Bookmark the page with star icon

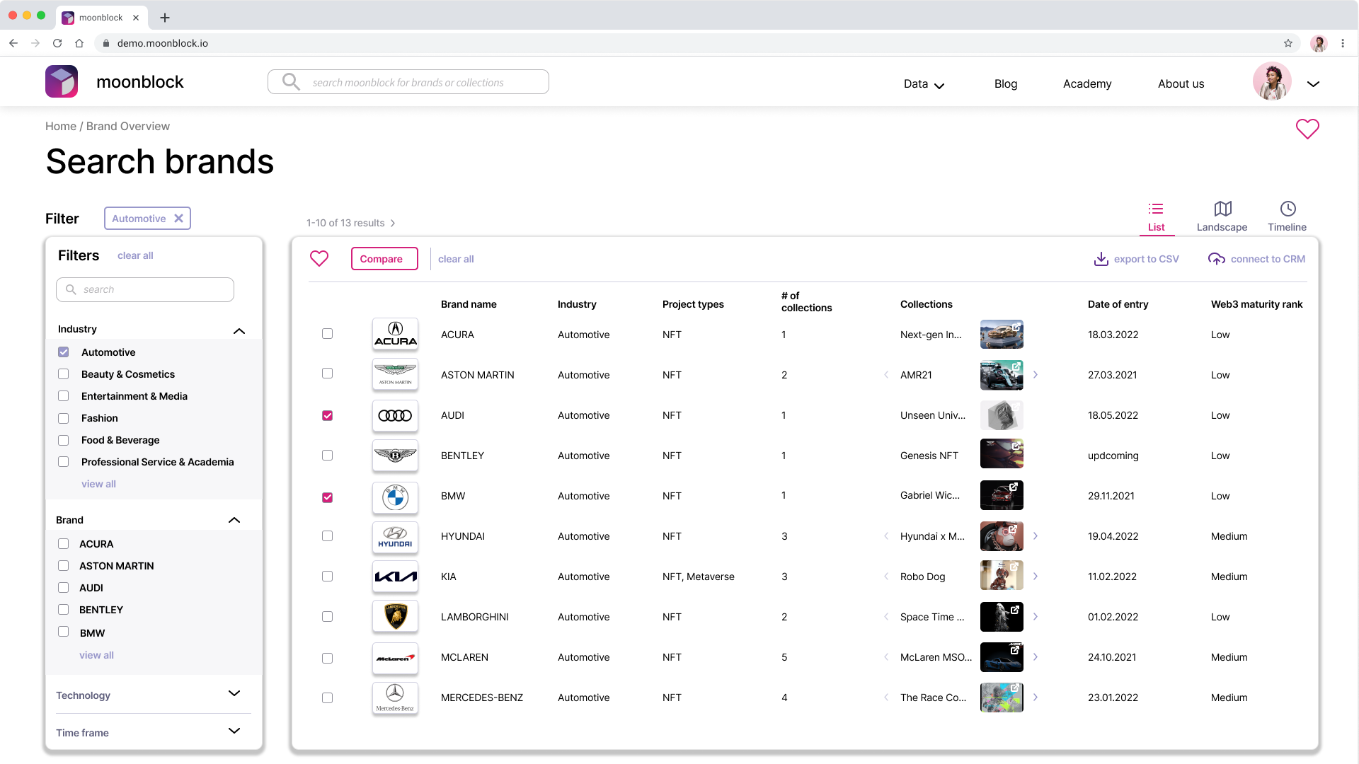coord(1288,43)
